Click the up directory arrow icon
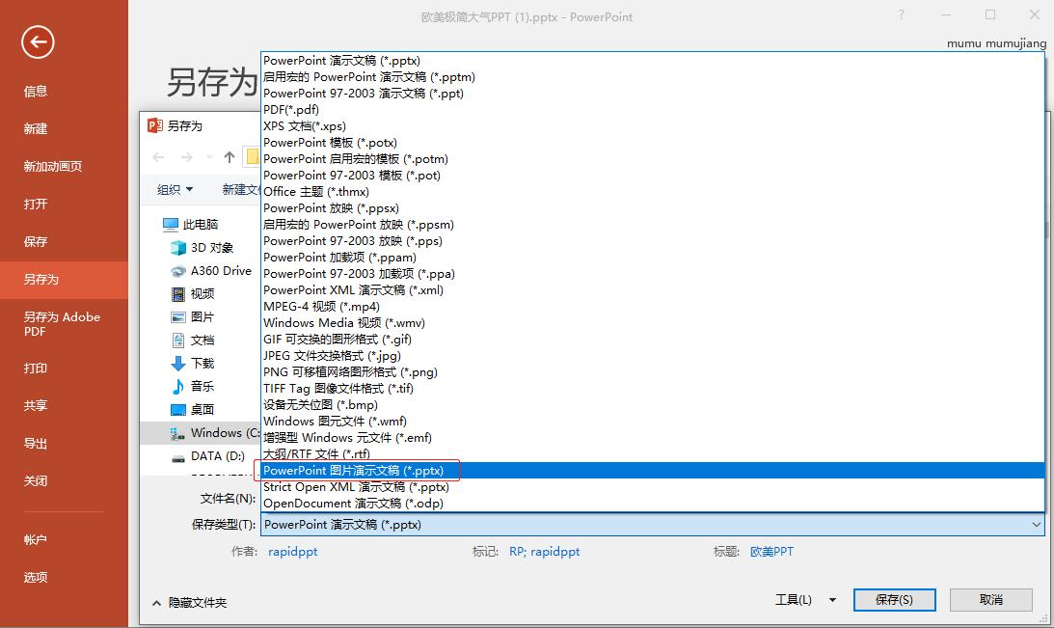 [x=229, y=157]
